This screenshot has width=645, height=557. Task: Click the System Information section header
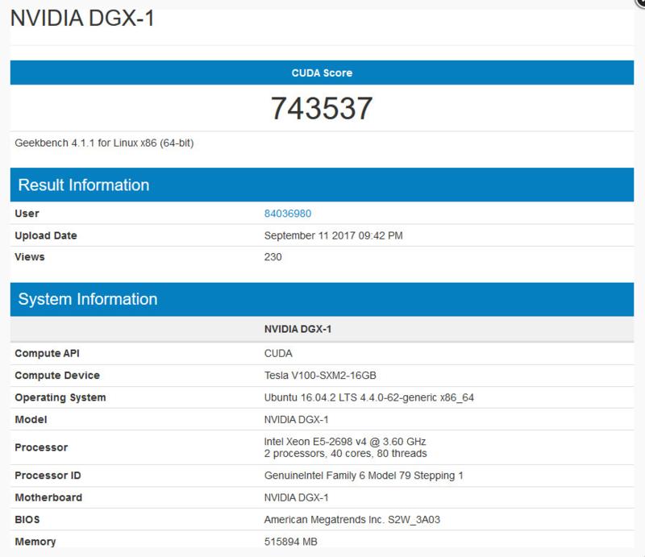[87, 299]
